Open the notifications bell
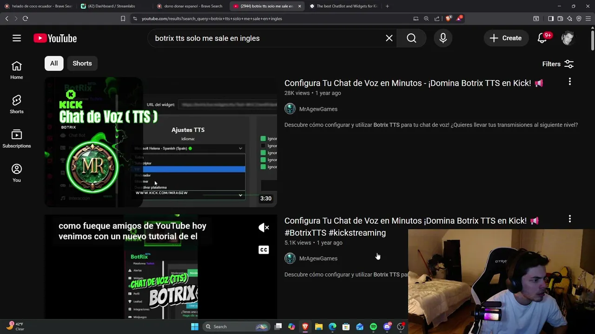Viewport: 595px width, 334px height. (x=542, y=38)
